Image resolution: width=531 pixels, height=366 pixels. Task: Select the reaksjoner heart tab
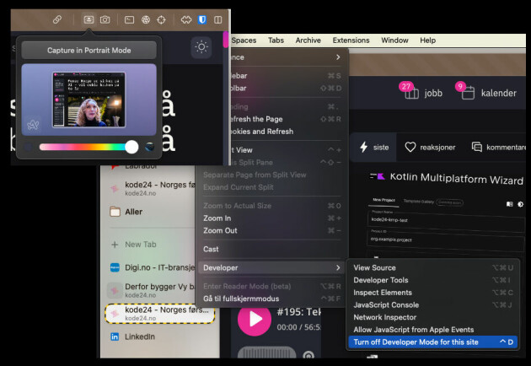tap(430, 148)
